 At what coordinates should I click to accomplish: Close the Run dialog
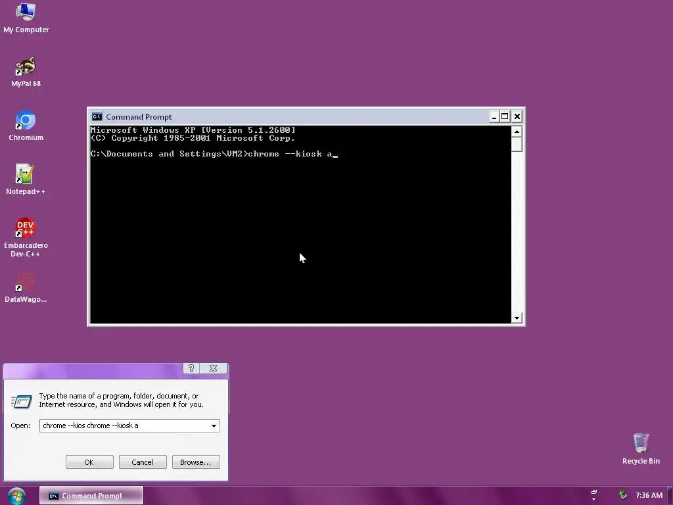click(x=214, y=368)
